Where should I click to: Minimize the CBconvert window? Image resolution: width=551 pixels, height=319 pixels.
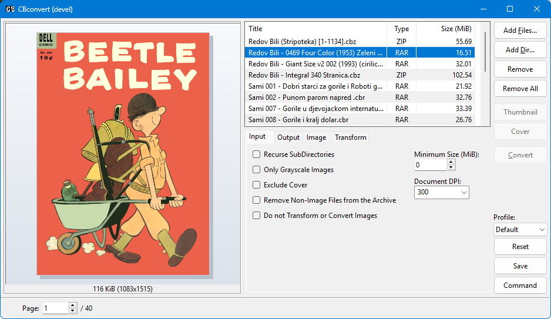[483, 9]
